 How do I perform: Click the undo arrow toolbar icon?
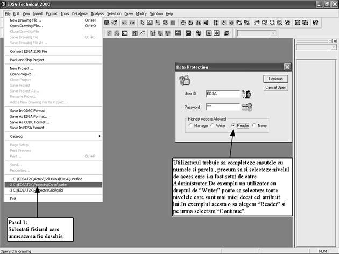(x=124, y=23)
